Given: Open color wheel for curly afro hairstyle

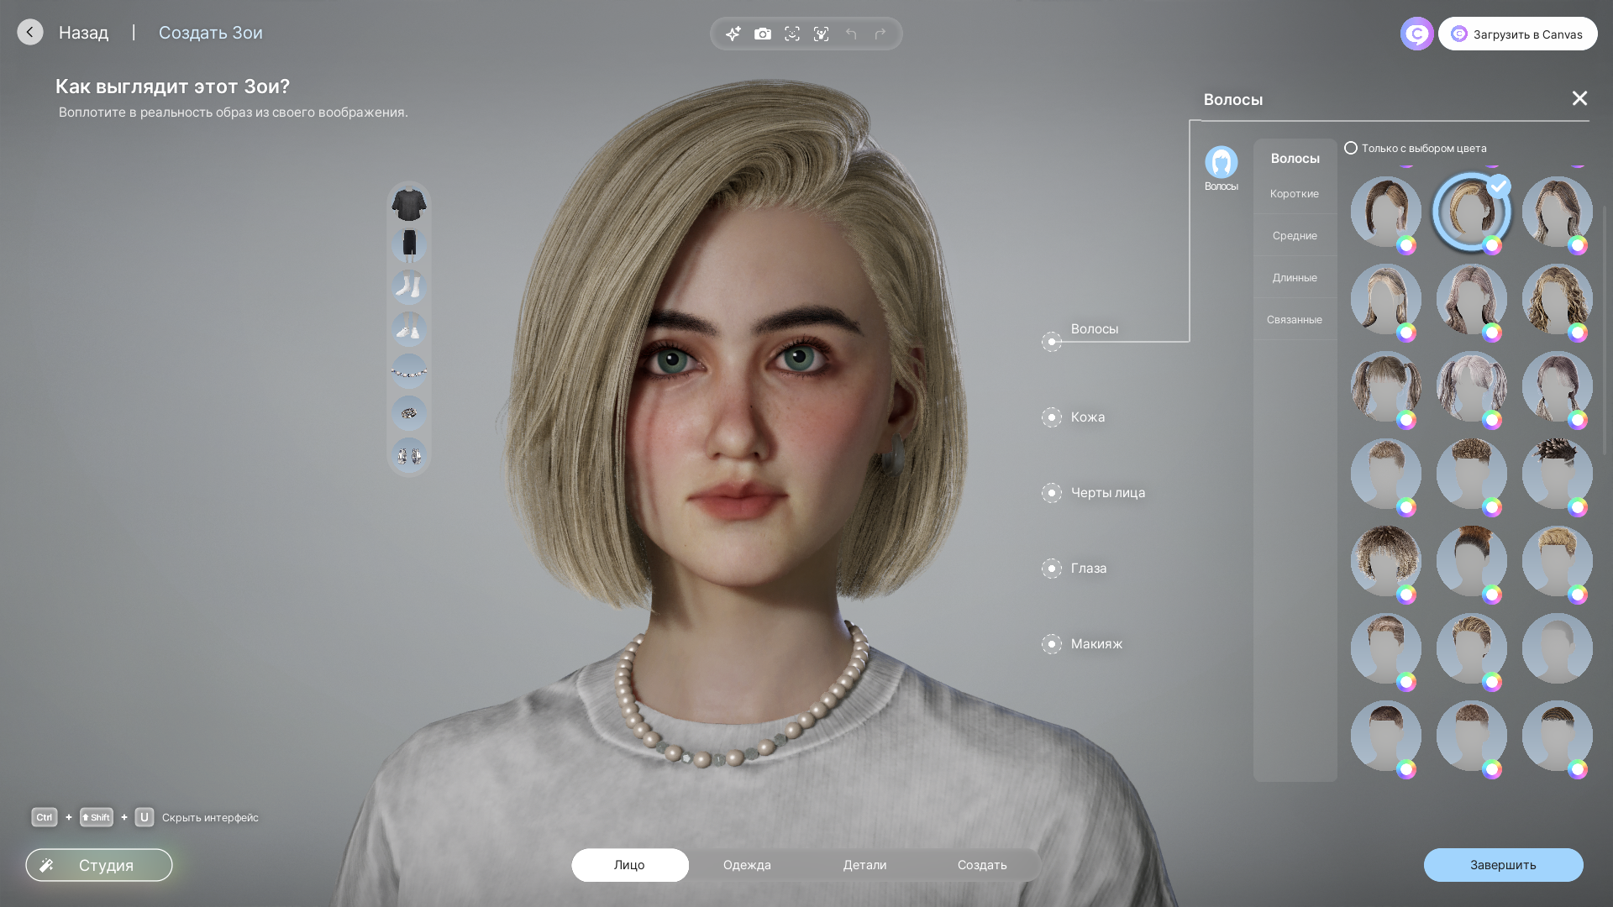Looking at the screenshot, I should 1406,595.
